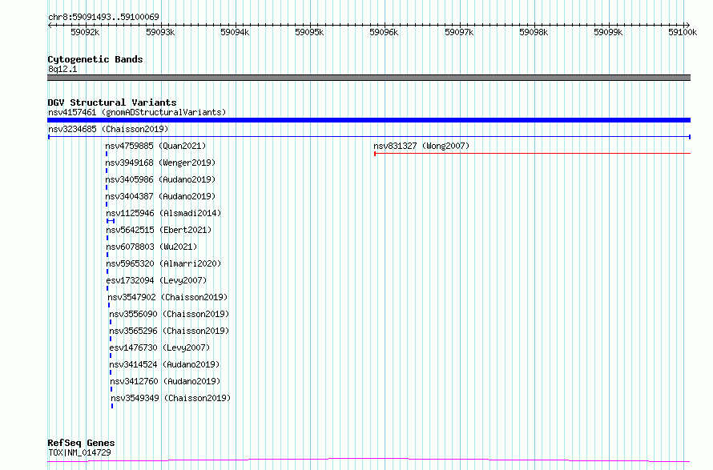Click the blue glyph under nsv1125946
The height and width of the screenshot is (470, 713).
[111, 221]
